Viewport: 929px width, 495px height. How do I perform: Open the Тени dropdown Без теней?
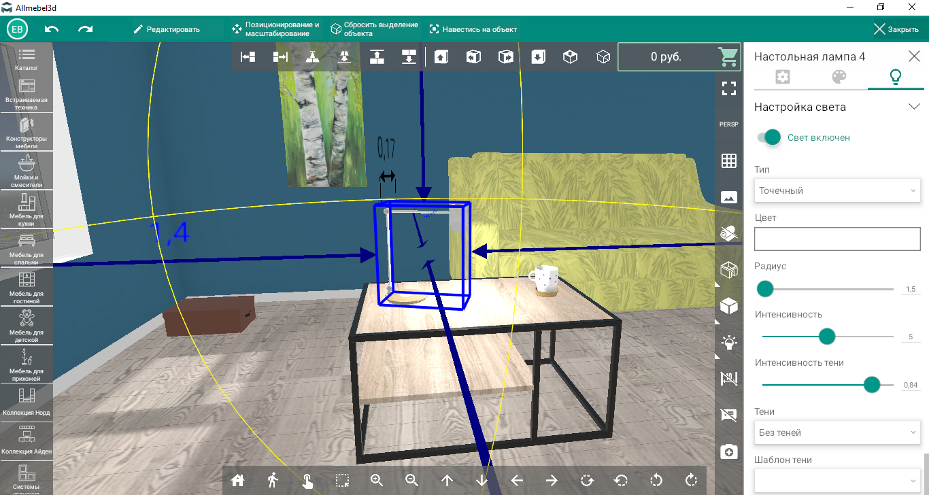coord(837,432)
